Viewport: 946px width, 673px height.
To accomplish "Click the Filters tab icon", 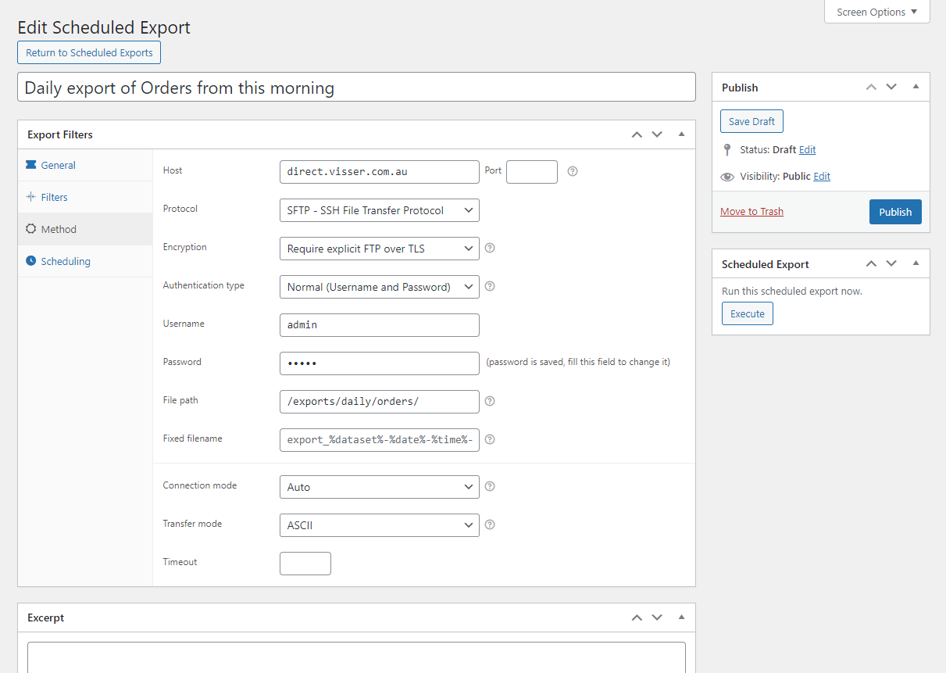I will click(31, 197).
